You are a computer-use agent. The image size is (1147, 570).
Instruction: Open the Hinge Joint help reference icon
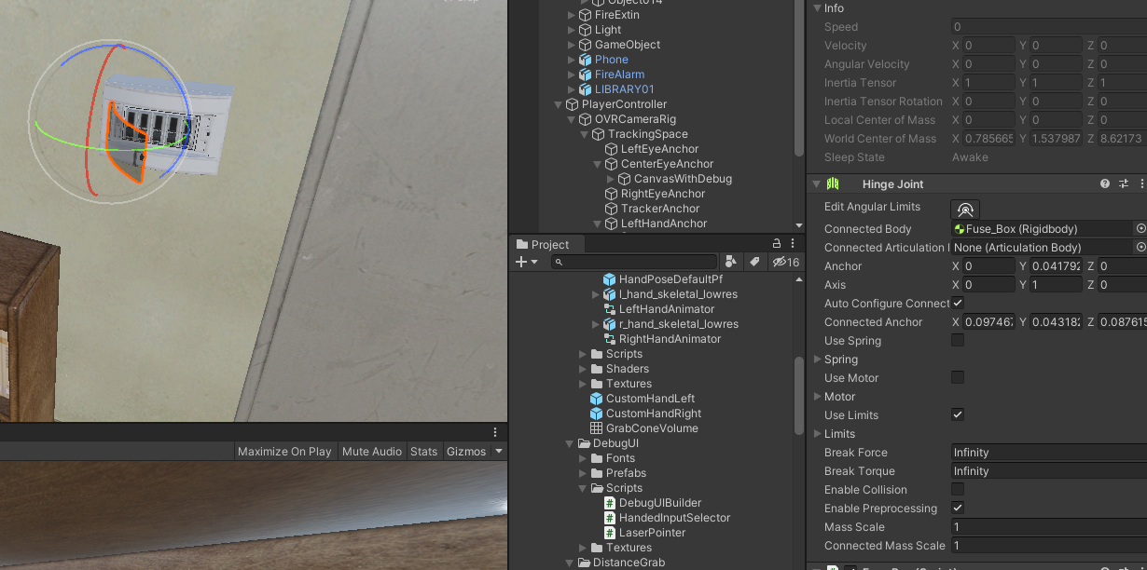click(x=1105, y=184)
